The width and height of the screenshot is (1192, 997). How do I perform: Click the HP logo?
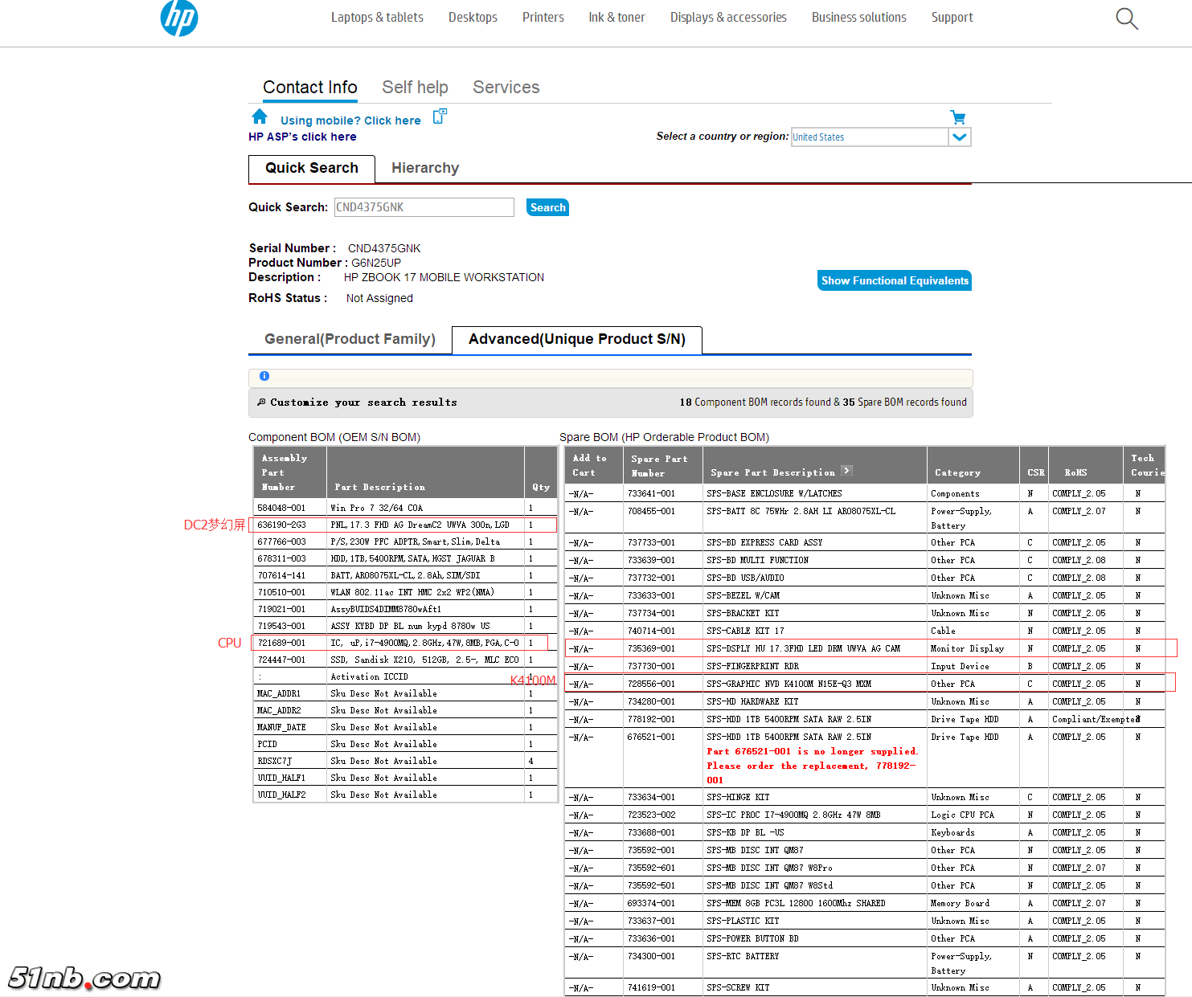coord(178,18)
